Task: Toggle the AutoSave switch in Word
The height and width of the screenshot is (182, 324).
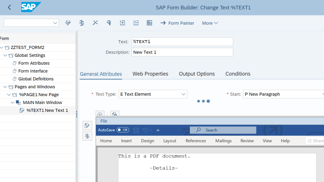Action: point(122,130)
